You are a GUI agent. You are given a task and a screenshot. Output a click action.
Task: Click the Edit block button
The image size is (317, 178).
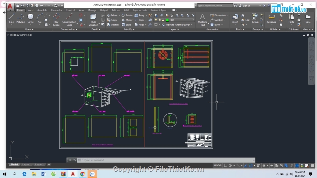point(246,20)
